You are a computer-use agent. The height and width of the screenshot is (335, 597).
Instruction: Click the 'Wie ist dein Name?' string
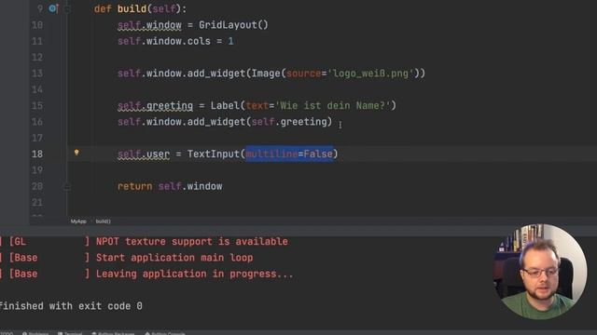(x=332, y=105)
